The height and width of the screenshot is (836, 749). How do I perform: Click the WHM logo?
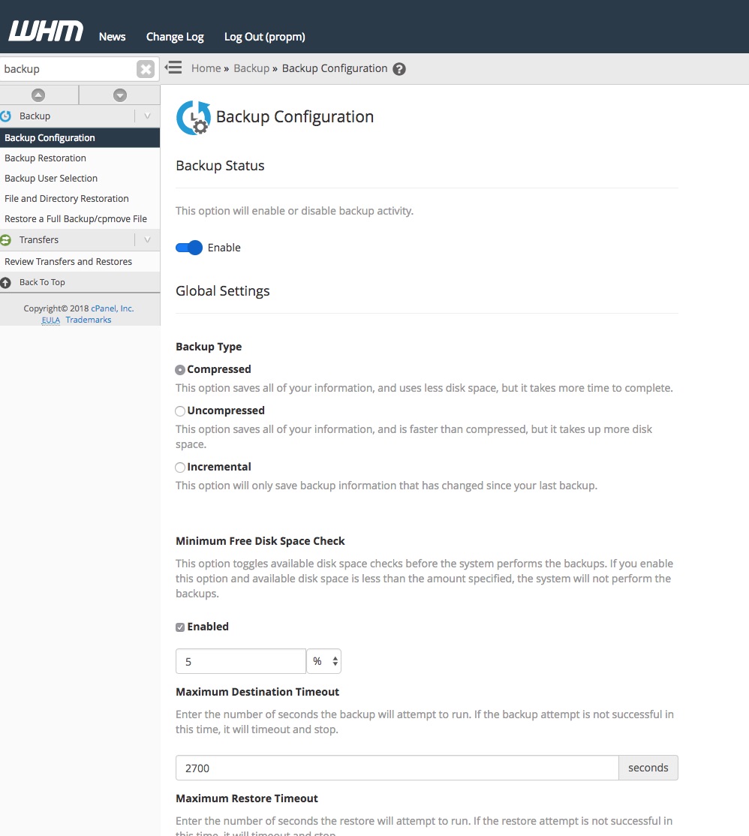pyautogui.click(x=46, y=32)
